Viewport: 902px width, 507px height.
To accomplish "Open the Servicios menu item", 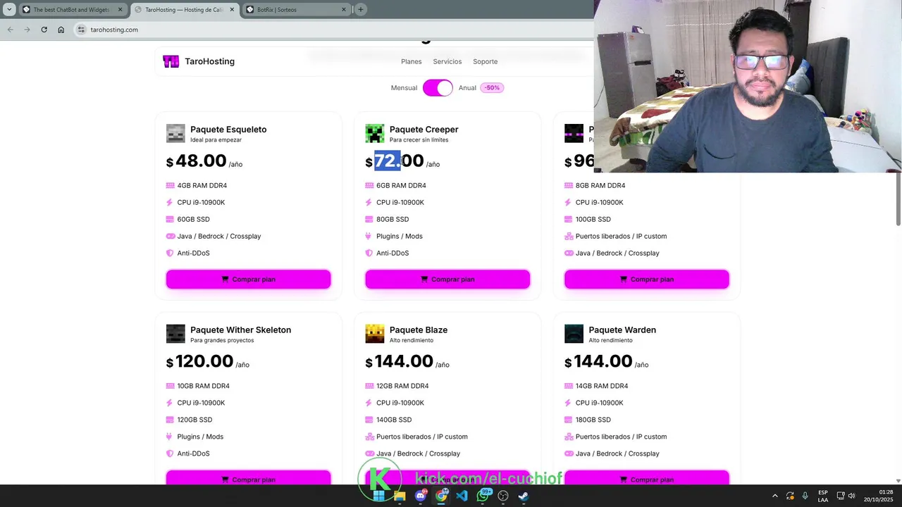I will point(447,61).
